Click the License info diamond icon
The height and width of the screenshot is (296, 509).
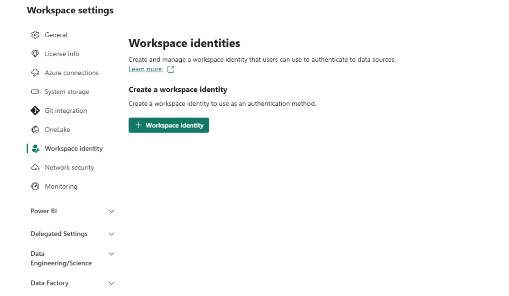(x=35, y=54)
